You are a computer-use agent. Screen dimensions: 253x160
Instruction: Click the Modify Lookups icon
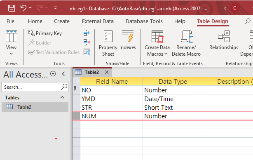87,52
